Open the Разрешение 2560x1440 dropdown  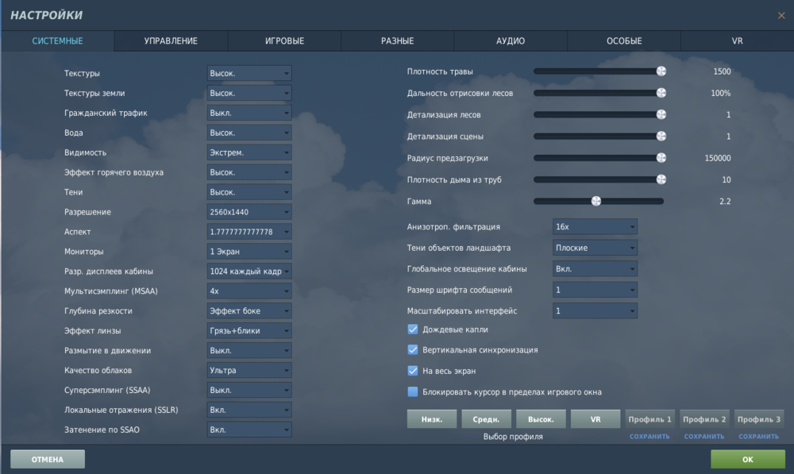click(x=249, y=212)
